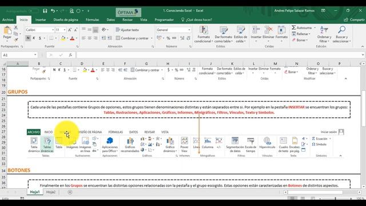Select Normal view icon in status bar
Viewport: 366px width, 206px height.
tap(292, 199)
